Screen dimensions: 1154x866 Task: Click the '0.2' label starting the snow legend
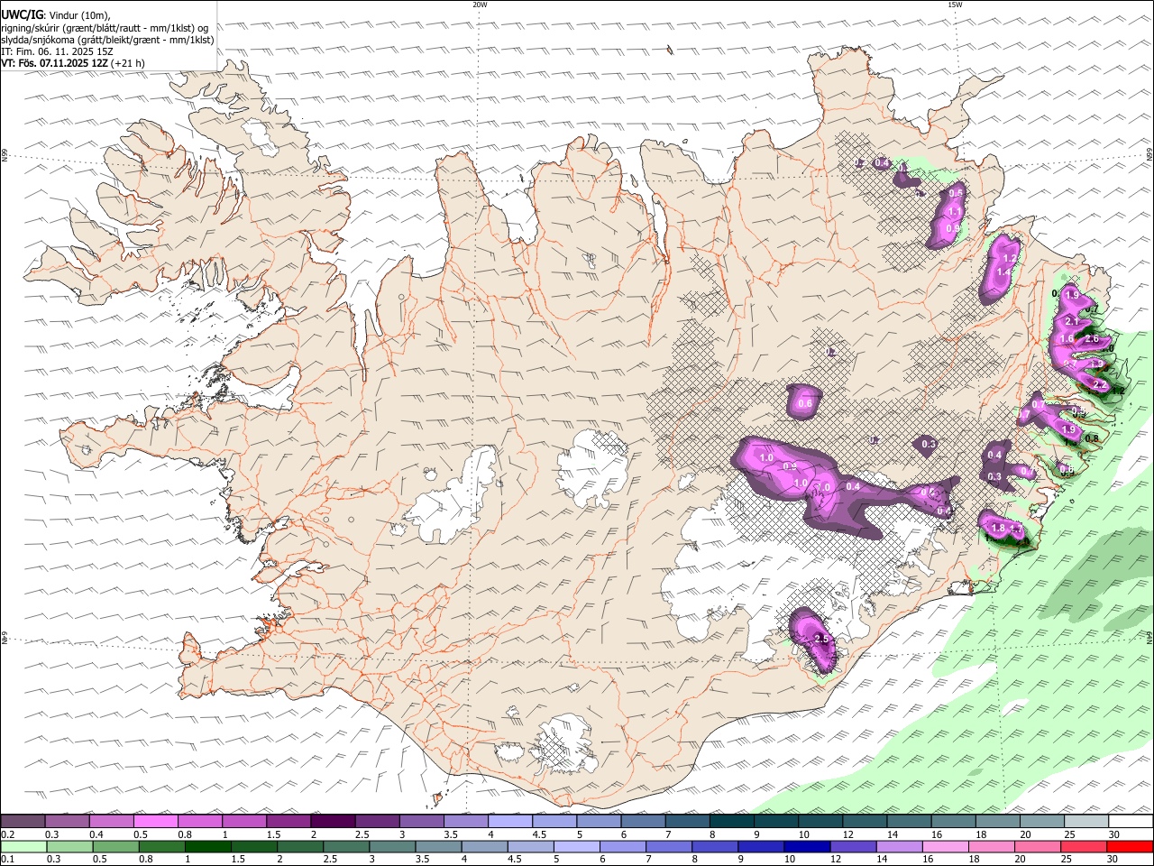8,834
